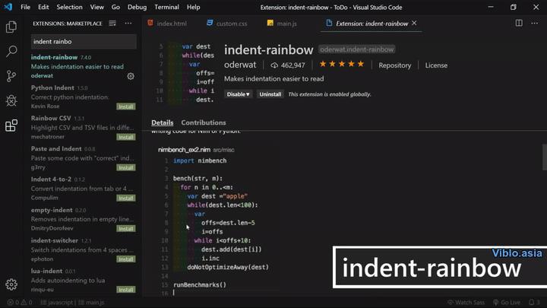Install the Indent 4-to-2 extension

coord(126,198)
